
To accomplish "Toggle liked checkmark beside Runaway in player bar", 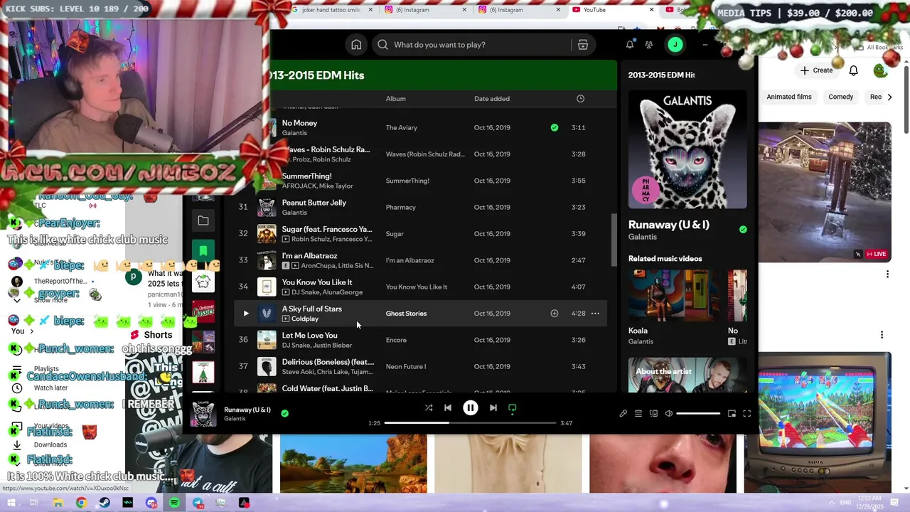I will click(284, 413).
